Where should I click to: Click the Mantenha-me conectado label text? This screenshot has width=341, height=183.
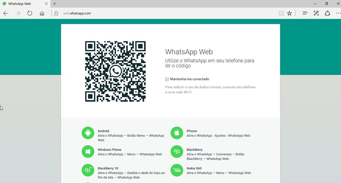point(190,79)
